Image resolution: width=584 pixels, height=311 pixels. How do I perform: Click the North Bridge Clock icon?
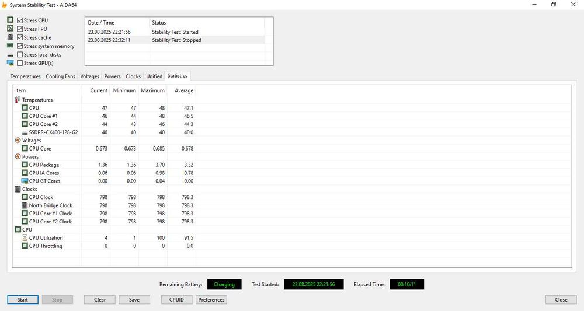(x=25, y=205)
